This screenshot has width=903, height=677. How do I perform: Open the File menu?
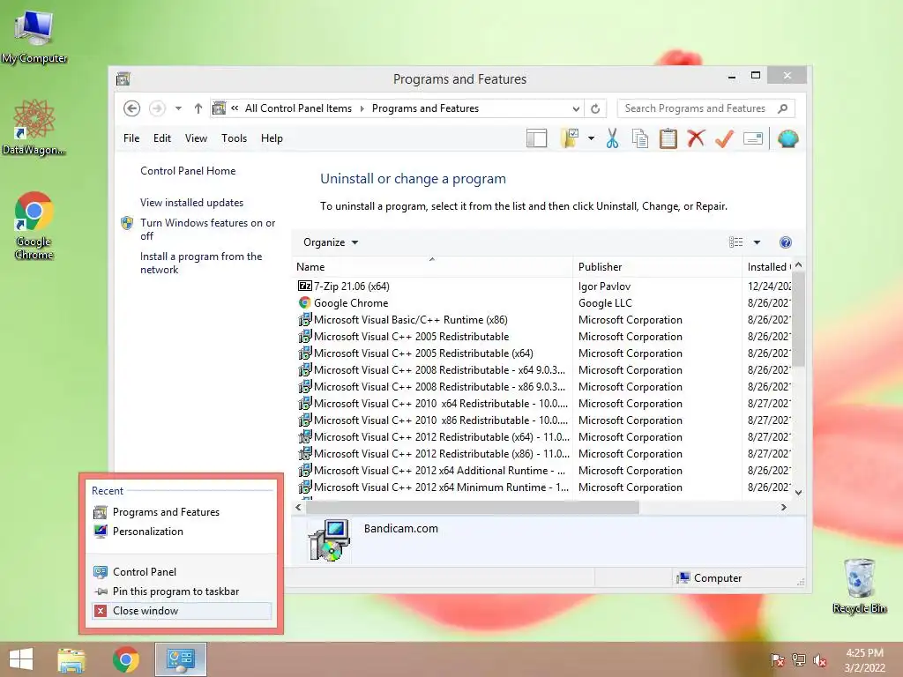(131, 138)
